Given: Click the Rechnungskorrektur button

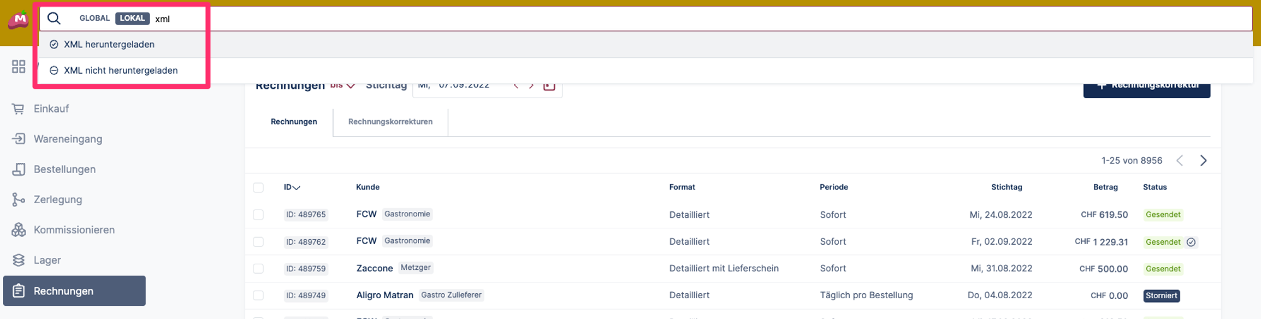Looking at the screenshot, I should click(1146, 87).
